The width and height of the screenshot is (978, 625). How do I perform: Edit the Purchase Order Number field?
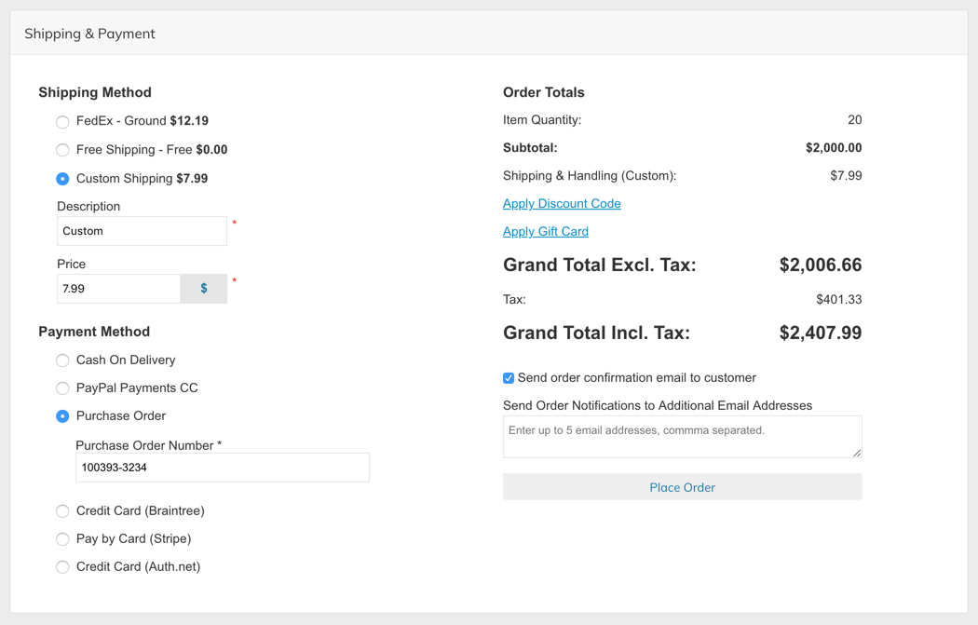tap(223, 468)
